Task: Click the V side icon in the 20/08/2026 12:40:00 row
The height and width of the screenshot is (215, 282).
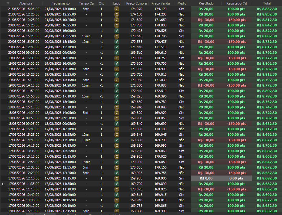Action: 117,47
